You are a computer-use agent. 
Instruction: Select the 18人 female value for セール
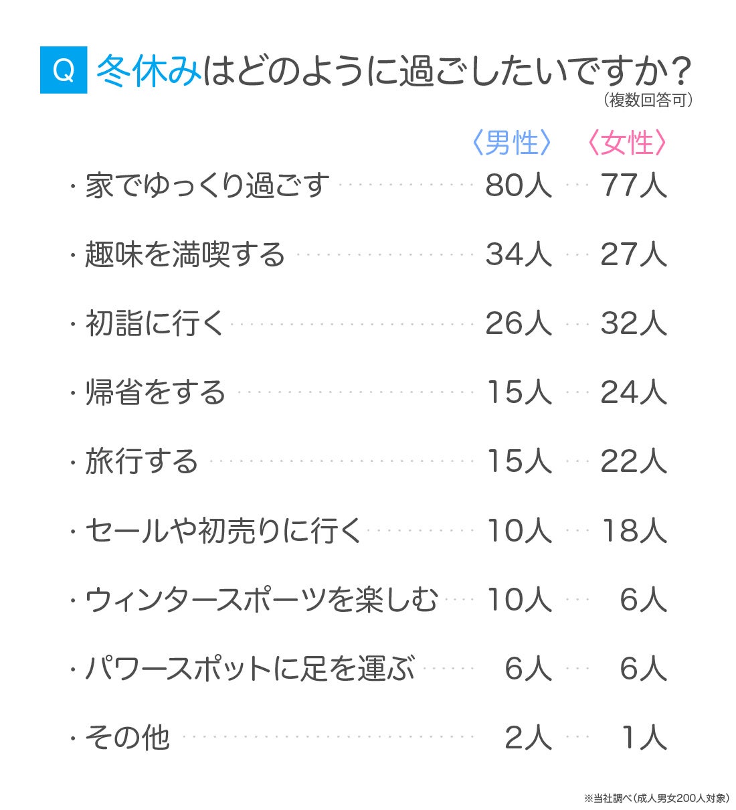tap(634, 531)
